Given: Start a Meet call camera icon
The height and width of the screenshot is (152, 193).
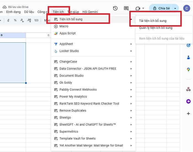Looking at the screenshot, I should (x=138, y=8).
